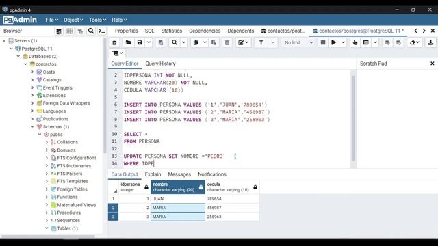Select Functions in the browser tree
Image resolution: width=438 pixels, height=246 pixels.
point(67,197)
